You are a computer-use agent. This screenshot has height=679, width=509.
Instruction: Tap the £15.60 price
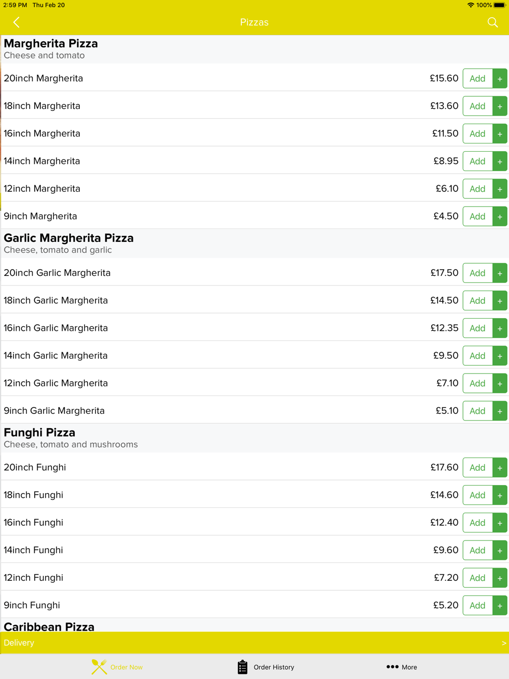[x=444, y=78]
